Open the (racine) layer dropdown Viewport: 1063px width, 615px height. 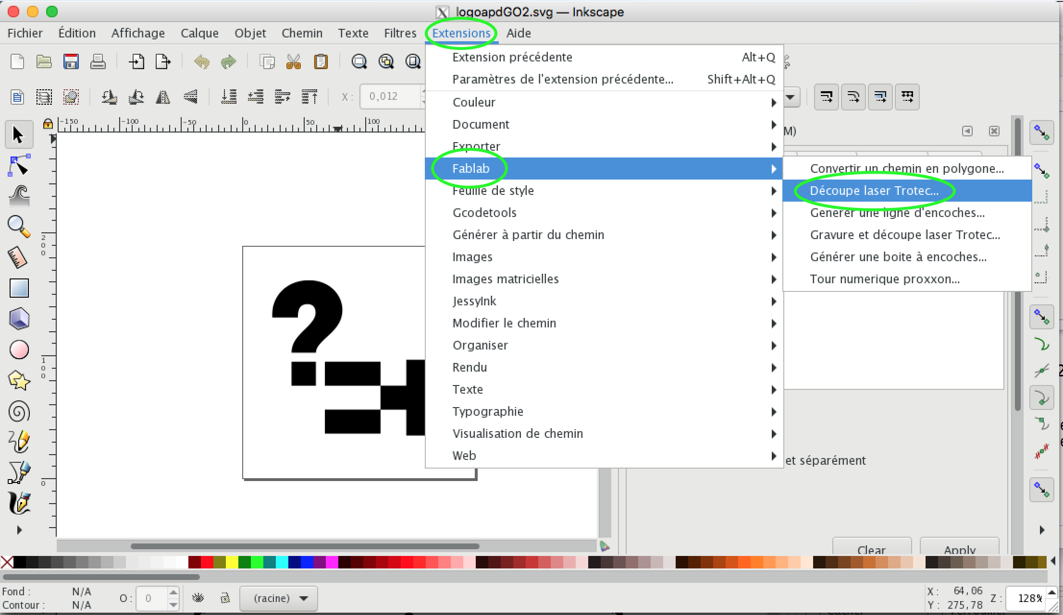tap(278, 598)
